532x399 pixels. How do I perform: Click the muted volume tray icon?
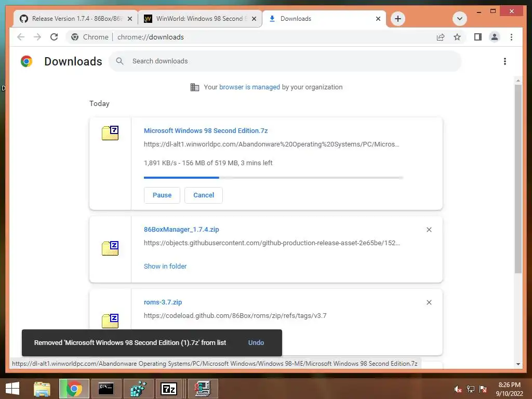458,389
